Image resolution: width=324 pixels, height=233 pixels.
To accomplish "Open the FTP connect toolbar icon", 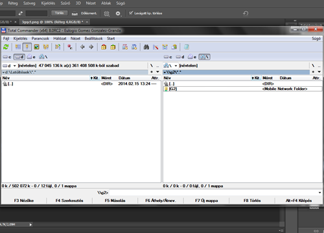I will click(125, 47).
